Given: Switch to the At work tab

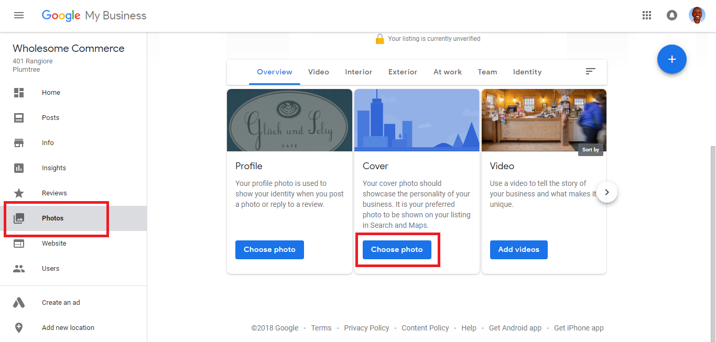Looking at the screenshot, I should pyautogui.click(x=448, y=72).
